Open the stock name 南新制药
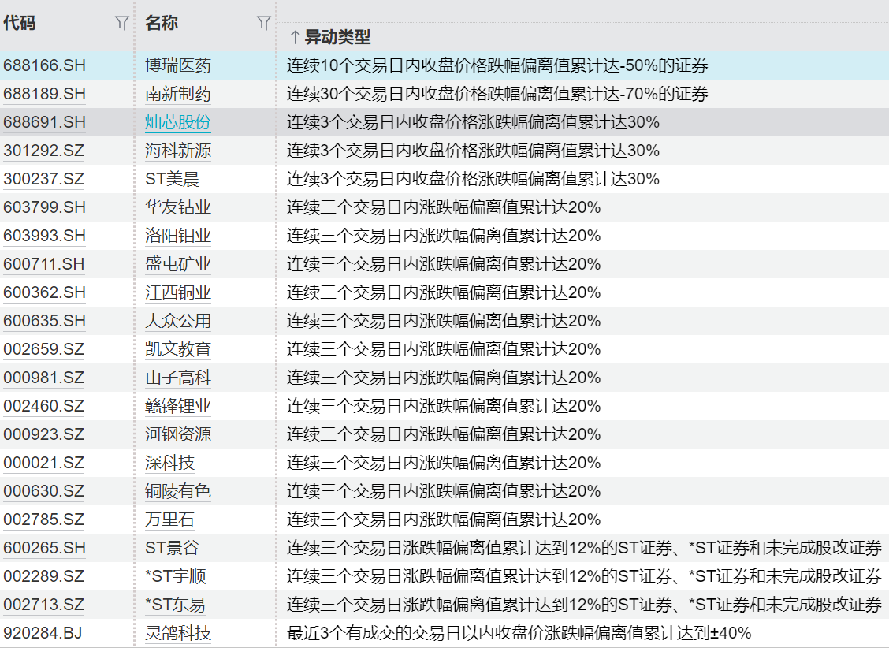The image size is (889, 648). (x=178, y=94)
